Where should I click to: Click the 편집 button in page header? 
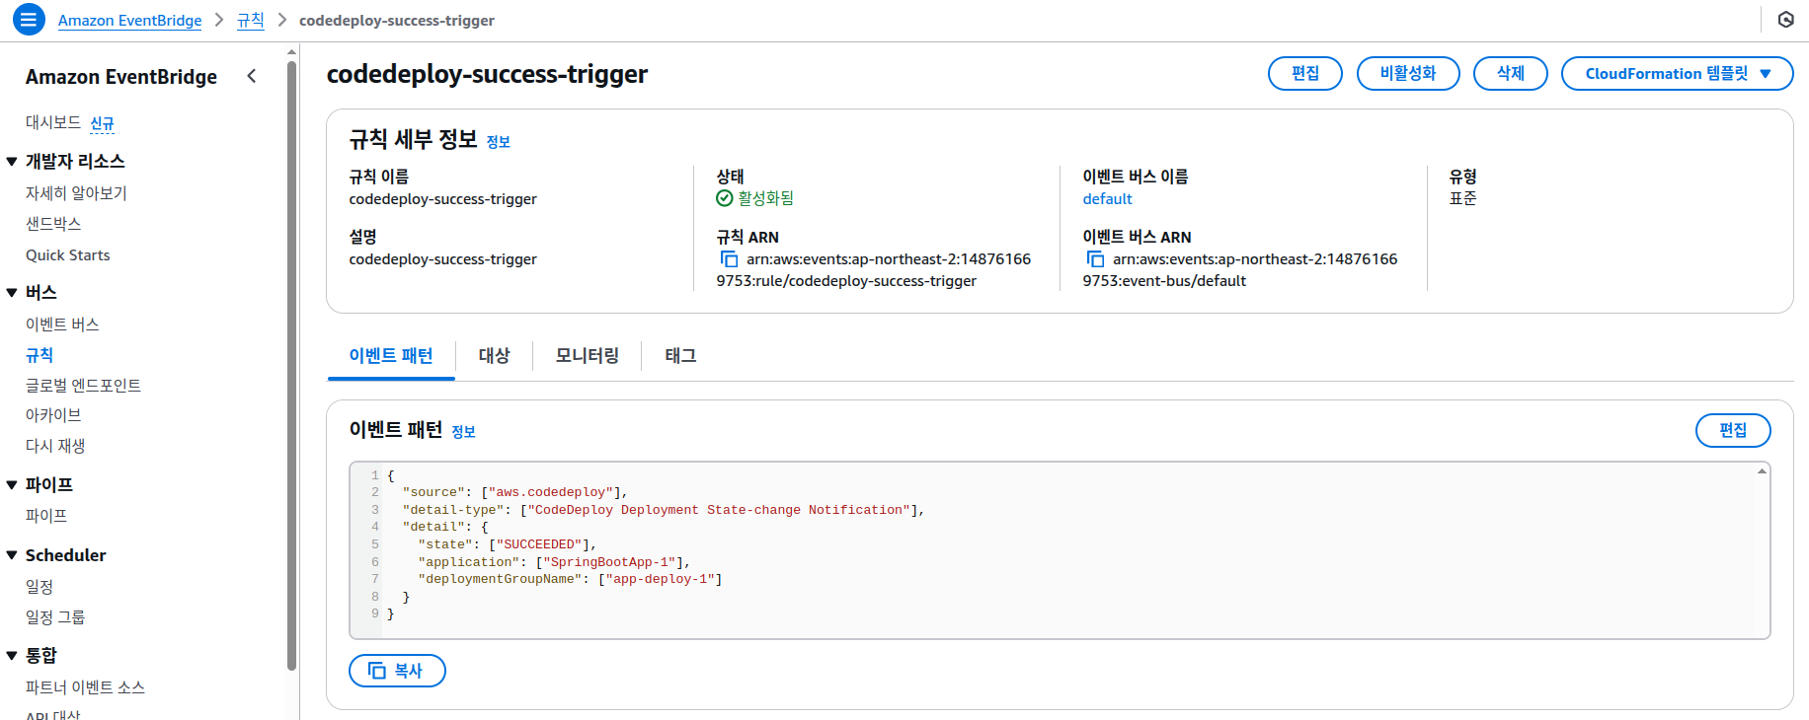(x=1304, y=74)
